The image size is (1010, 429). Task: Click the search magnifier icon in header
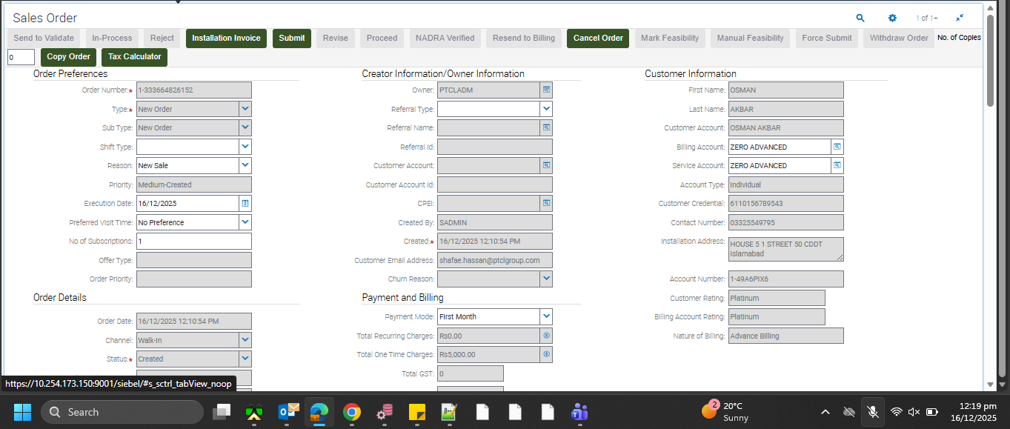point(860,18)
